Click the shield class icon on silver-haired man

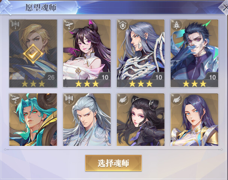(x=123, y=25)
